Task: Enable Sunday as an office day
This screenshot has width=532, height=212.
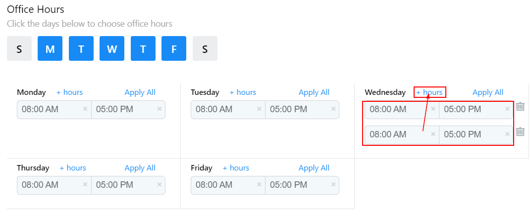Action: click(x=19, y=48)
